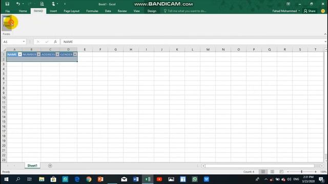The width and height of the screenshot is (328, 184).
Task: Click horizontal scrollbar left arrow
Action: click(203, 166)
